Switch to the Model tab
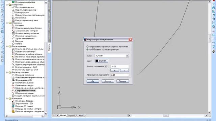This screenshot has width=216, height=121. tap(63, 115)
